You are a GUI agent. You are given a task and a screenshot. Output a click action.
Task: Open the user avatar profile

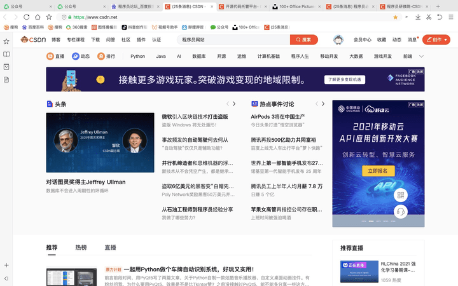[338, 39]
